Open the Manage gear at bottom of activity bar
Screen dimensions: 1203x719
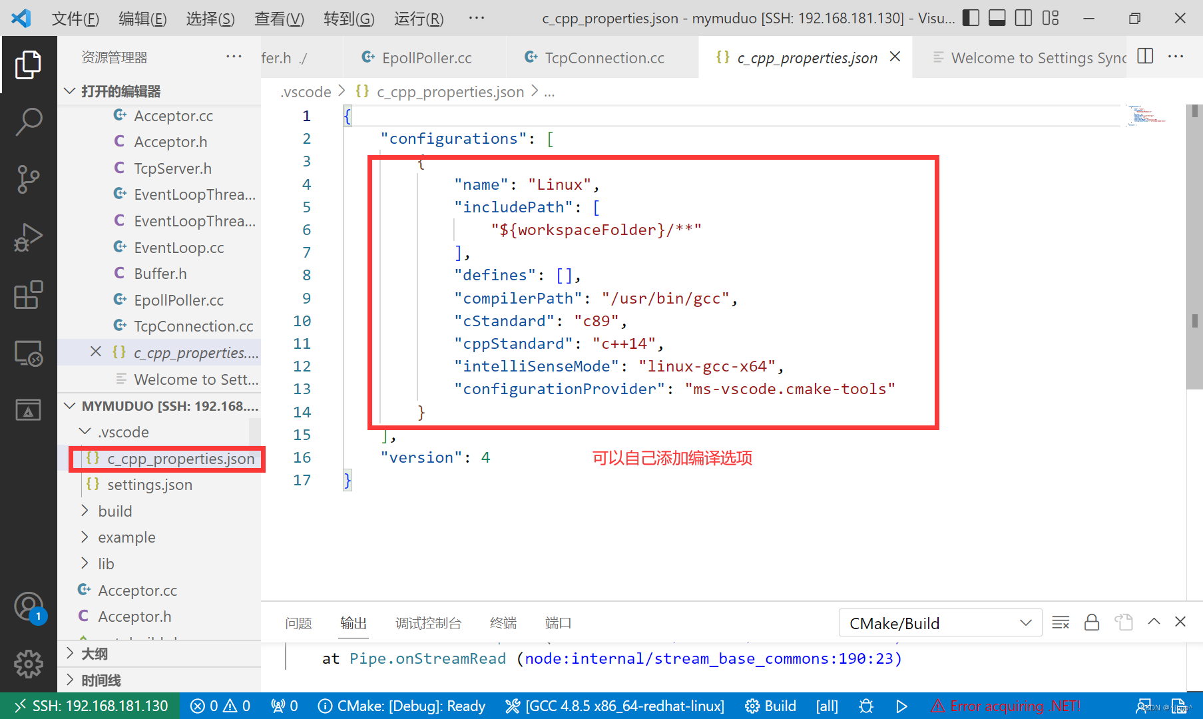pyautogui.click(x=28, y=664)
